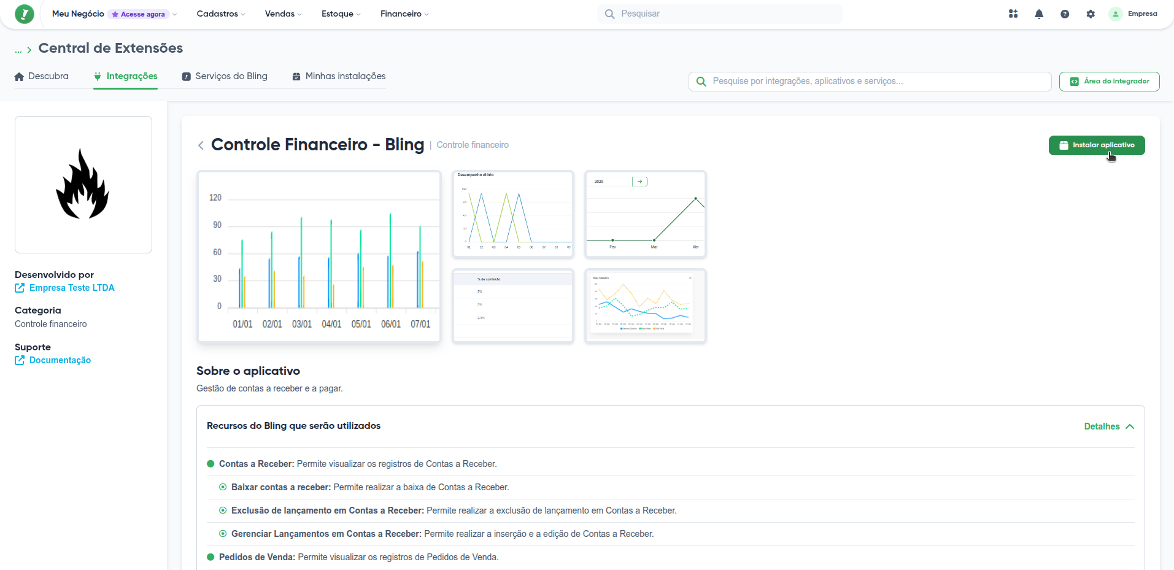
Task: Open the help question mark icon
Action: [x=1065, y=13]
